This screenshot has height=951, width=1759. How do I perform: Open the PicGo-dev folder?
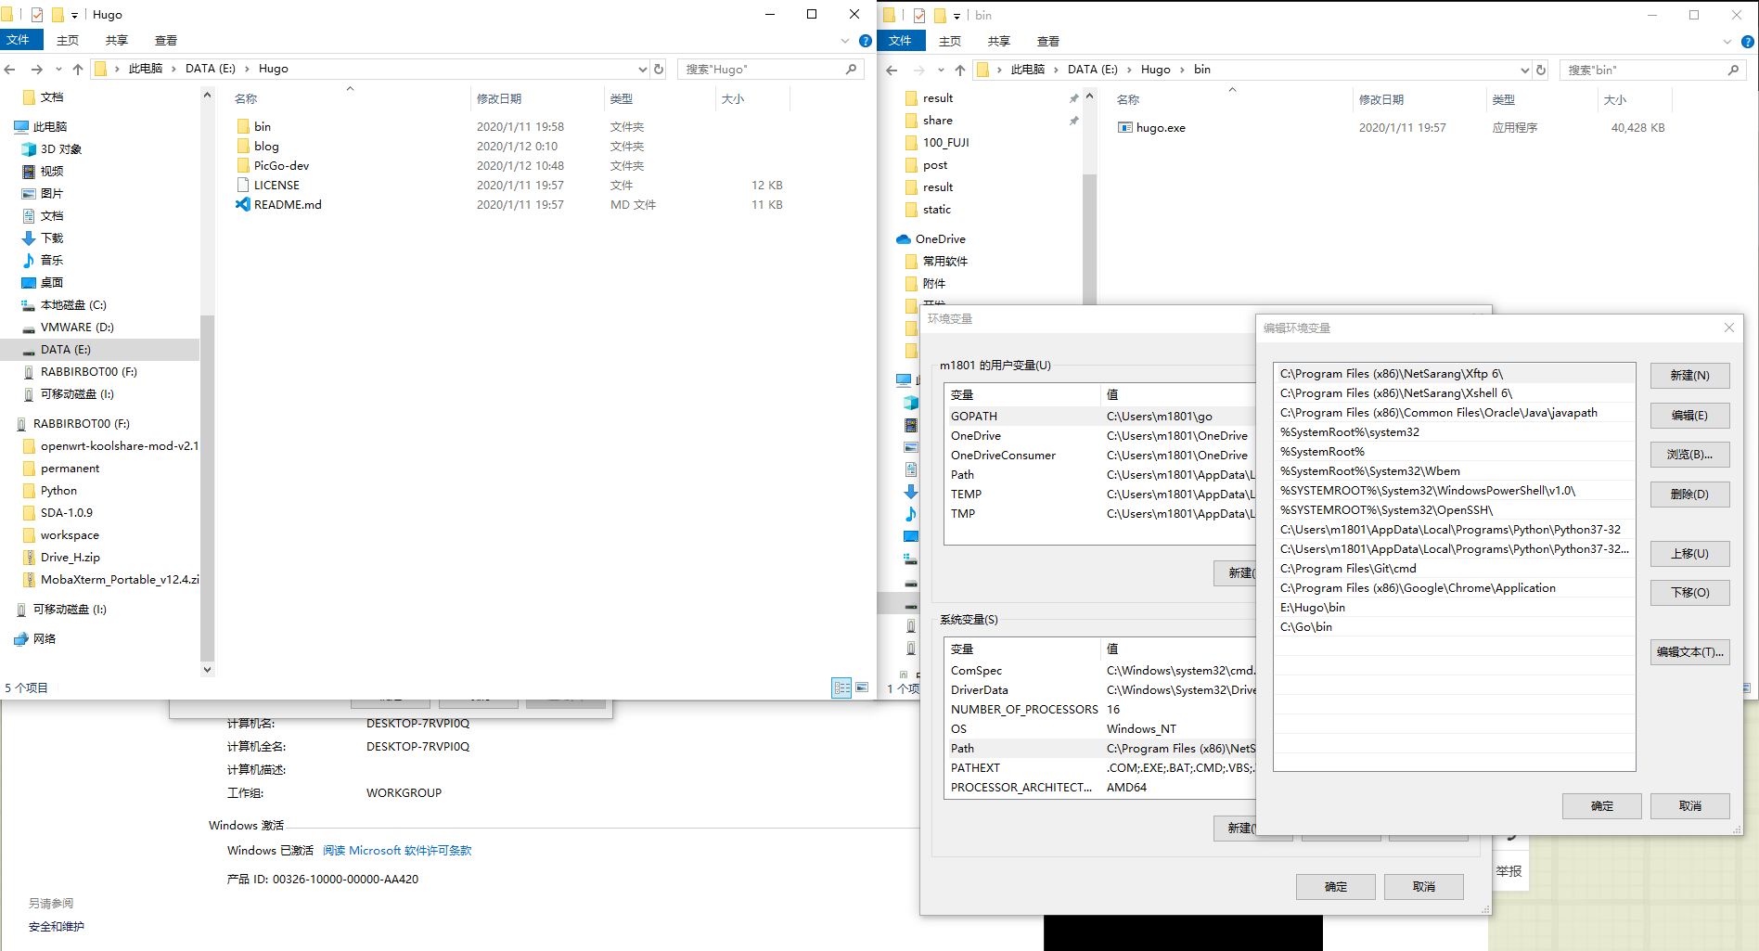(x=281, y=165)
